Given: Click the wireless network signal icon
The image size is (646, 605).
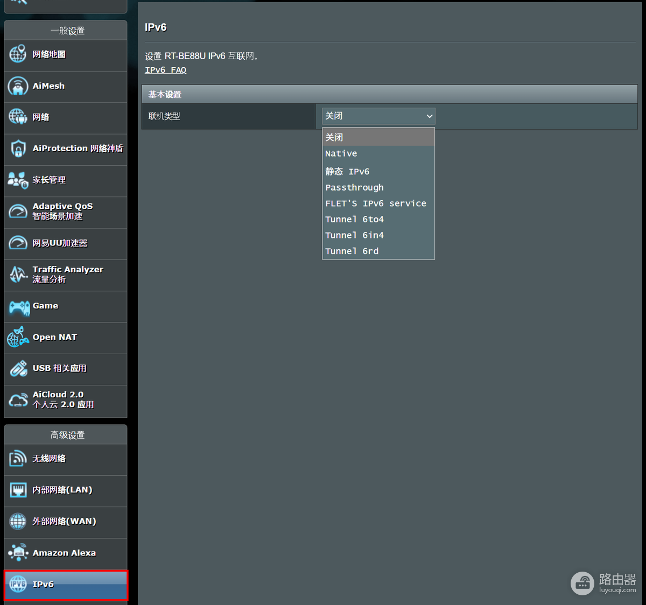Looking at the screenshot, I should coord(18,459).
